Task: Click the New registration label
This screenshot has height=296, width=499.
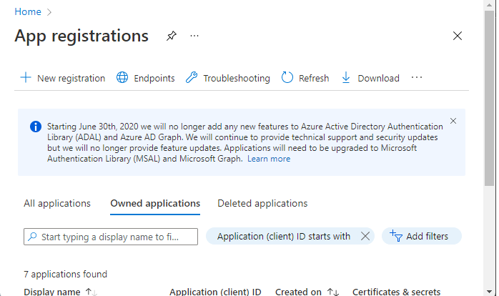Action: 71,79
